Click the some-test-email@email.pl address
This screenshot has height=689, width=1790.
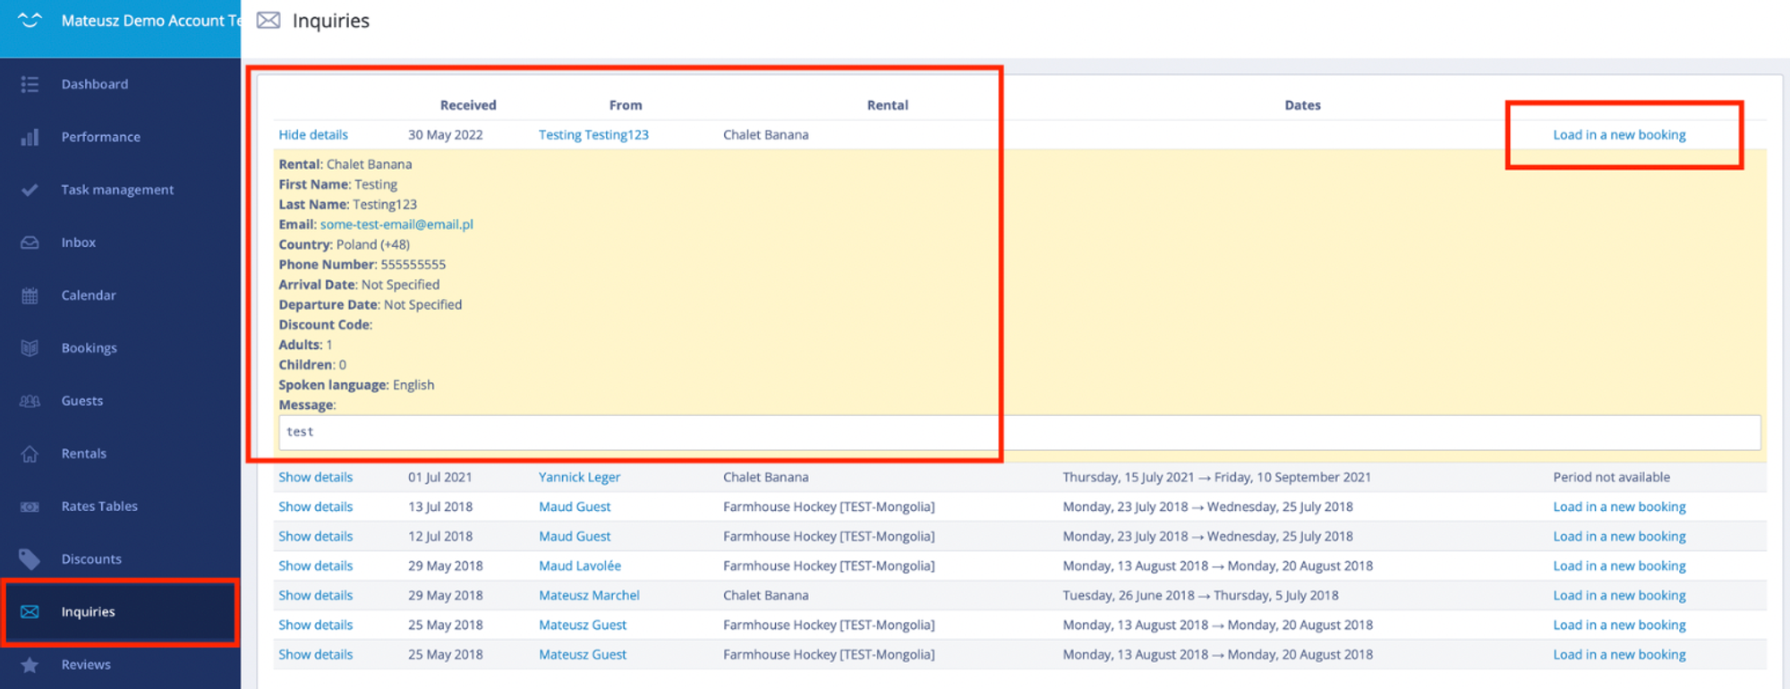[396, 225]
